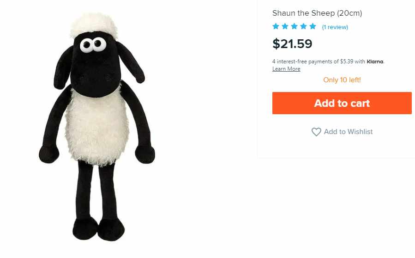Click the bold Klarna brand name

[375, 61]
